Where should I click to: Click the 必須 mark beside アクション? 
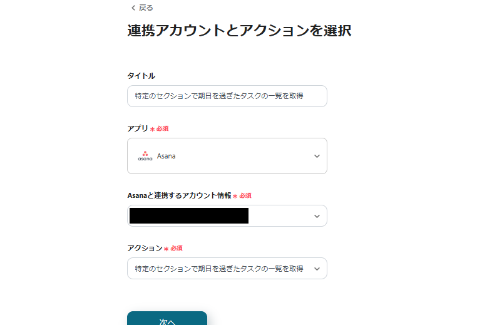pyautogui.click(x=176, y=248)
